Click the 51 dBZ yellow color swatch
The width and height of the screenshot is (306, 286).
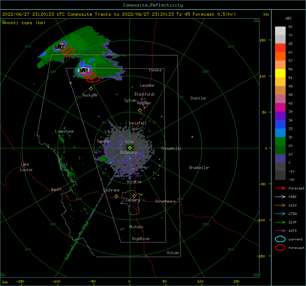tap(280, 73)
